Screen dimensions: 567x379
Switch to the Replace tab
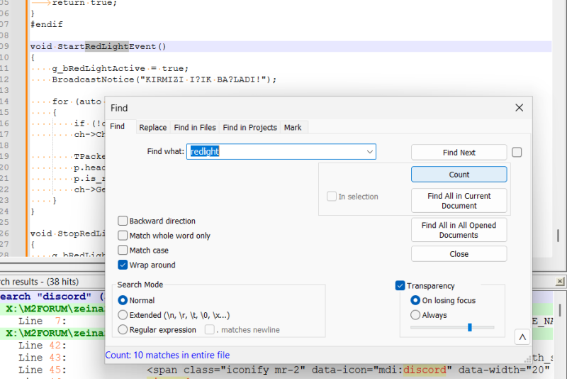pos(152,128)
